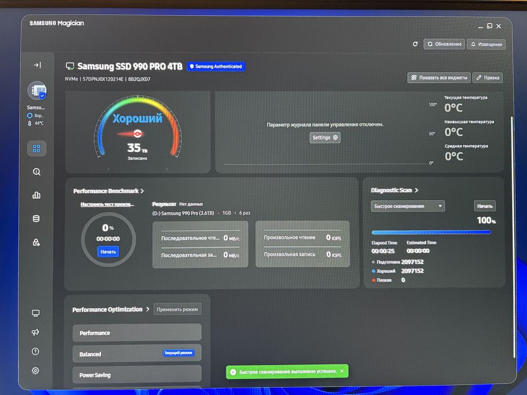Screen dimensions: 527x395
Task: Open the dashboard grid icon in sidebar
Action: 37,148
